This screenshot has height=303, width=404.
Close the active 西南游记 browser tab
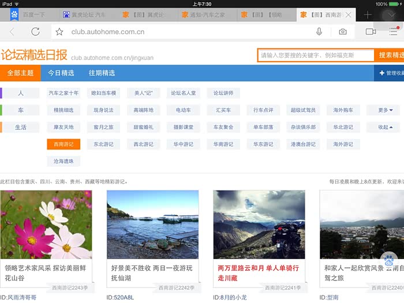348,14
